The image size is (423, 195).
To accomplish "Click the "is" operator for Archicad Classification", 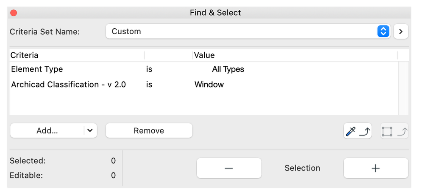I will pyautogui.click(x=149, y=85).
